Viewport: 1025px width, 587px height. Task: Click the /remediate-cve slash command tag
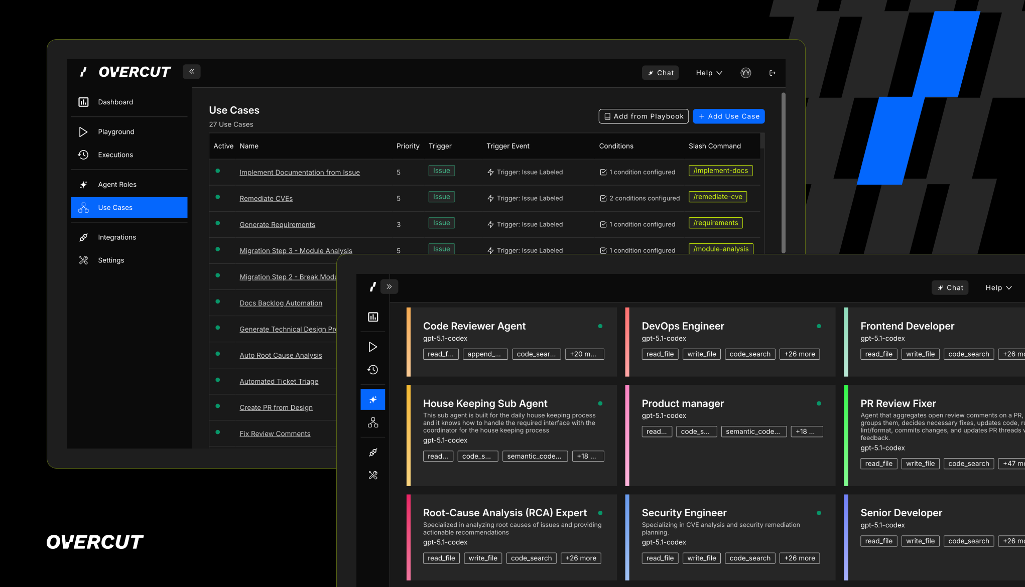point(717,197)
